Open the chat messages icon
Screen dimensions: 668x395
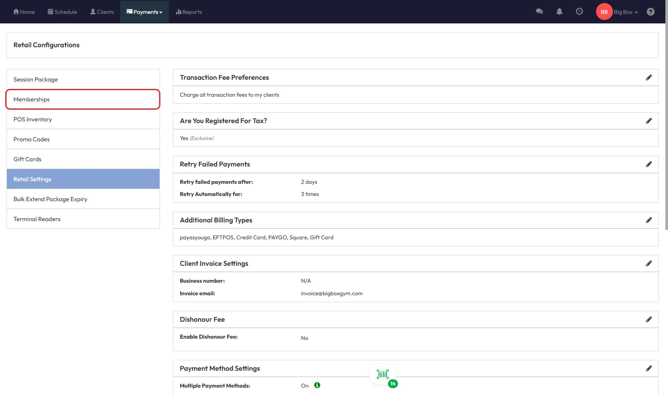coord(539,12)
